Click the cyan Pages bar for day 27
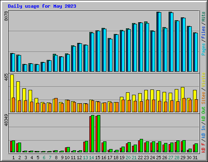The height and width of the screenshot is (162, 208). click(172, 42)
